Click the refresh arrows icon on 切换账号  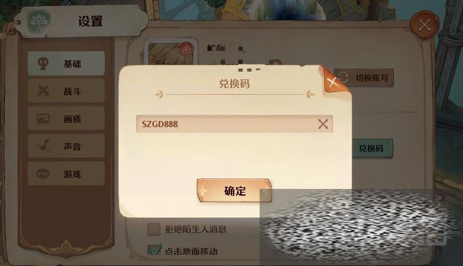[x=342, y=78]
